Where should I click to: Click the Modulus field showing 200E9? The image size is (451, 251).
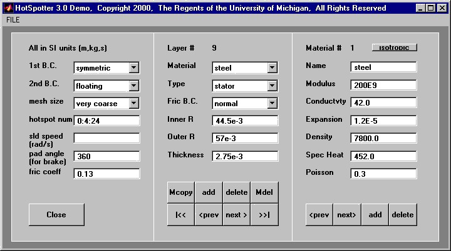tap(383, 85)
